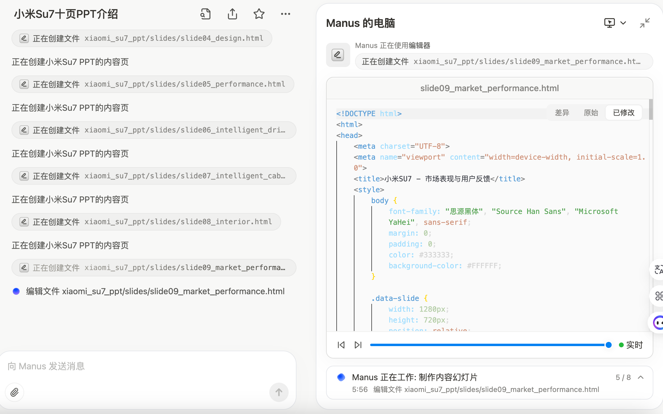
Task: Click the editor tool icon beside Manus status
Action: [x=338, y=55]
